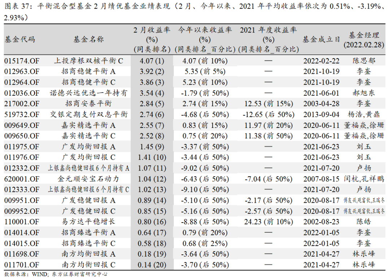This screenshot has height=280, width=390.
Task: Select fund name 嘉实精选平衡C
Action: 88,136
